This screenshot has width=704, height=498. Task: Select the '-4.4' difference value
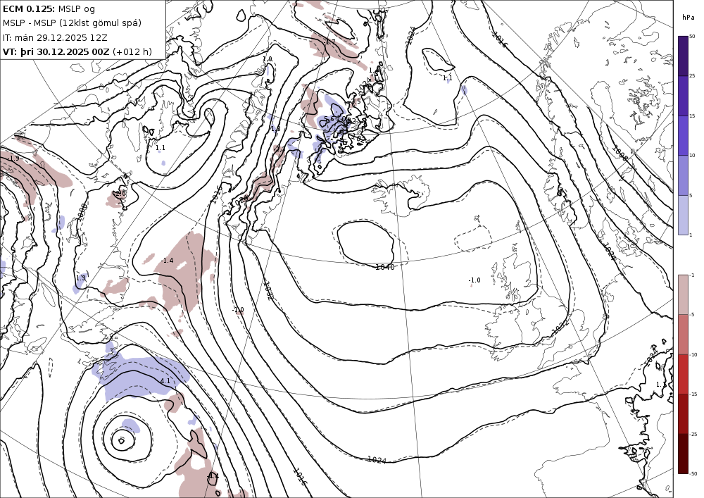click(x=213, y=476)
